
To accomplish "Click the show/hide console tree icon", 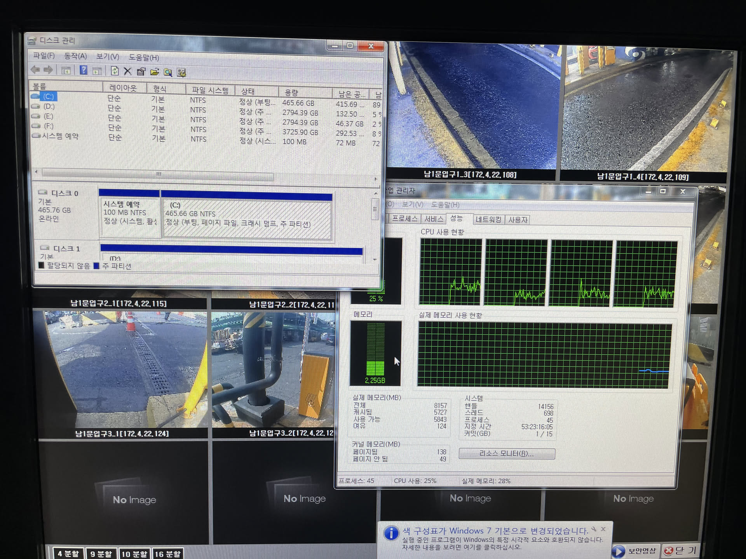I will pyautogui.click(x=66, y=71).
